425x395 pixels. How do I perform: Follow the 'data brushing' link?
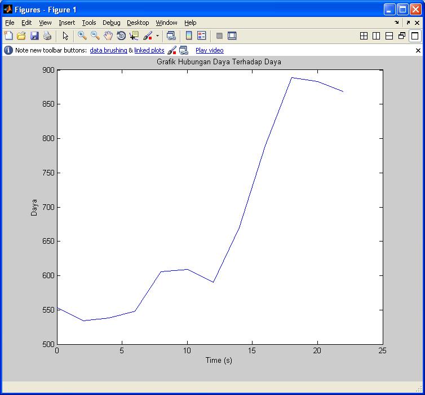click(108, 50)
